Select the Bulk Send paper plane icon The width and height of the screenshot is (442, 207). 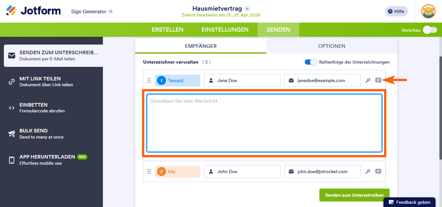tap(12, 133)
